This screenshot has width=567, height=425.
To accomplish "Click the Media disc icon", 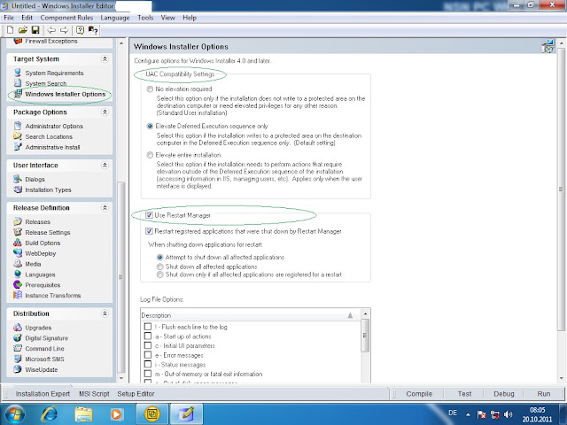I will pos(18,264).
